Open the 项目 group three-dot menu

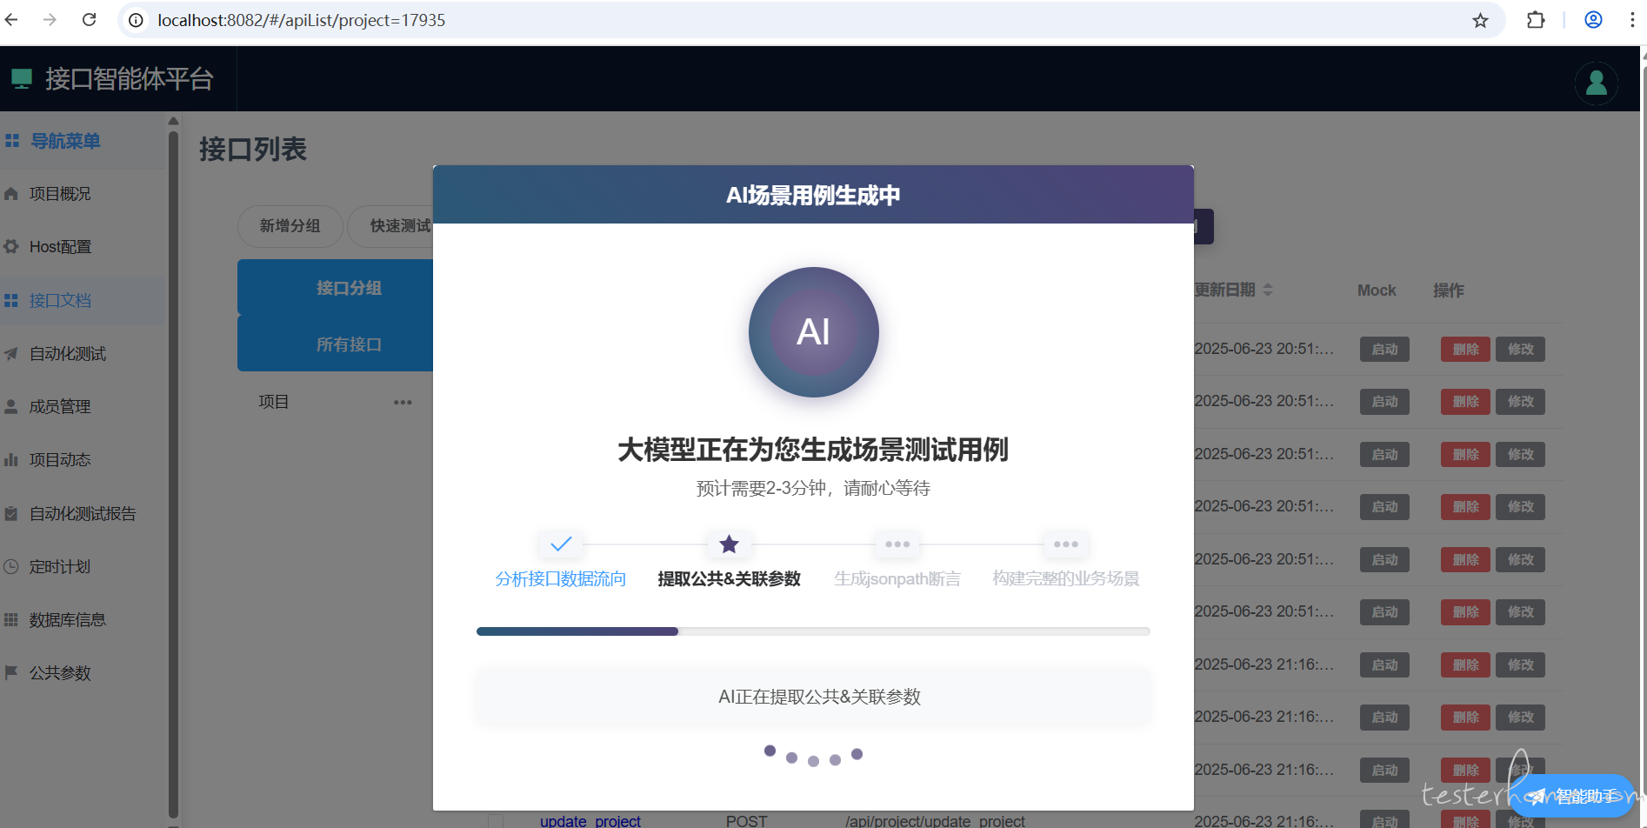pyautogui.click(x=403, y=403)
